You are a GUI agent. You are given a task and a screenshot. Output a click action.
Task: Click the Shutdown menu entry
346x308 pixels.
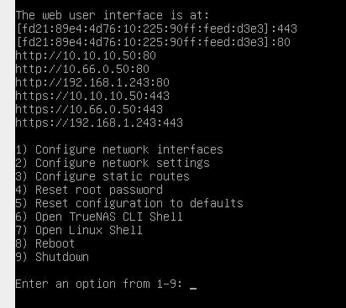click(x=52, y=257)
